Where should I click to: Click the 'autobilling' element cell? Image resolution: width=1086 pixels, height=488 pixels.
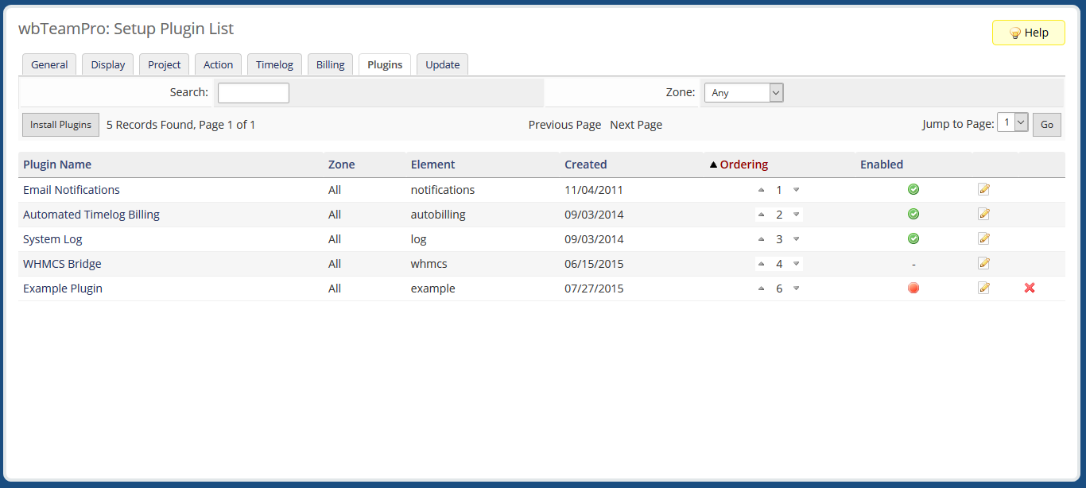coord(438,215)
